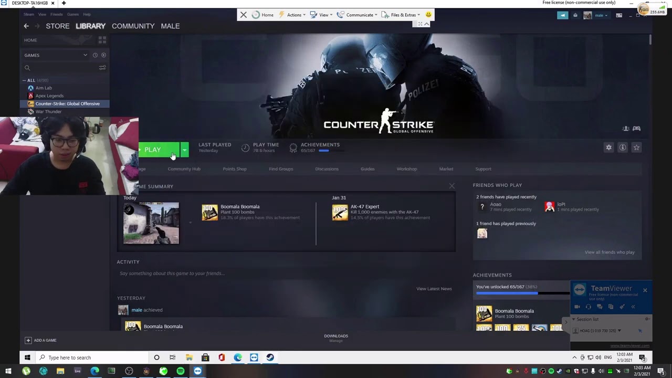The width and height of the screenshot is (672, 378).
Task: Open the Market link
Action: [446, 169]
